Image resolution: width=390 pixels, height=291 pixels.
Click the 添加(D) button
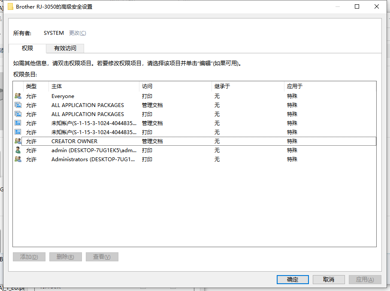[x=29, y=257]
